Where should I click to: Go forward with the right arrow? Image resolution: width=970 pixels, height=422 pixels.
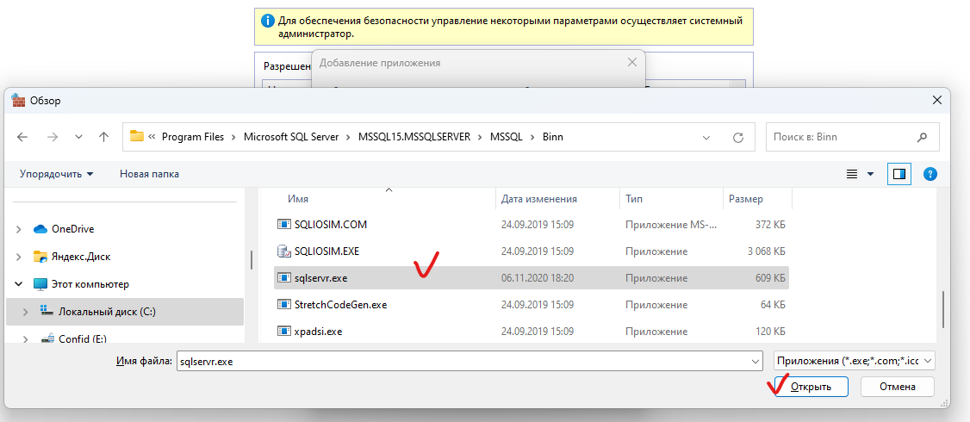[x=53, y=138]
